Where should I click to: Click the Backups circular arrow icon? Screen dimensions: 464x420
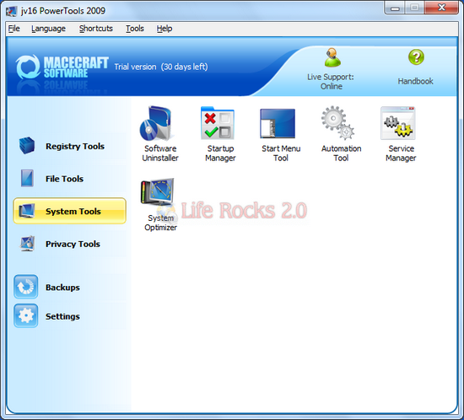[26, 287]
